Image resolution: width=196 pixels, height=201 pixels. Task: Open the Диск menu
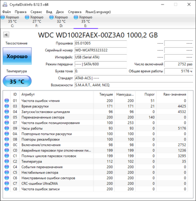60,12
